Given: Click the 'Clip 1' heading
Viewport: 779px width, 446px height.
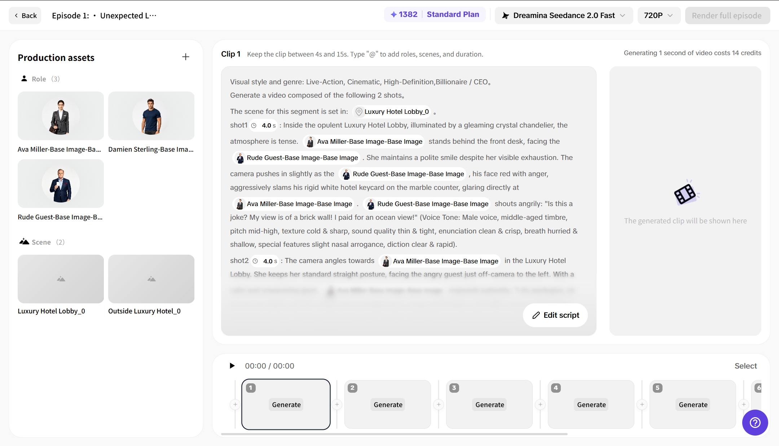Looking at the screenshot, I should (x=231, y=54).
